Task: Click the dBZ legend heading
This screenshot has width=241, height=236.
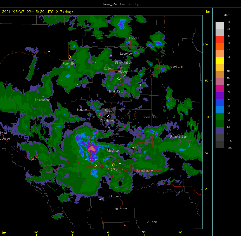Action: click(x=226, y=15)
